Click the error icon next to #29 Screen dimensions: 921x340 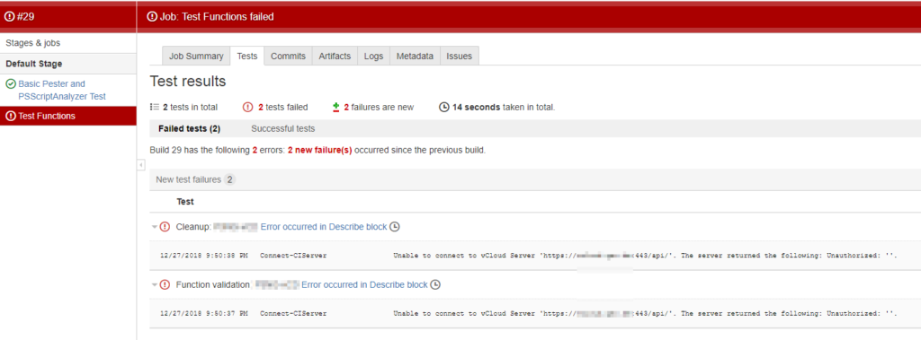tap(9, 16)
